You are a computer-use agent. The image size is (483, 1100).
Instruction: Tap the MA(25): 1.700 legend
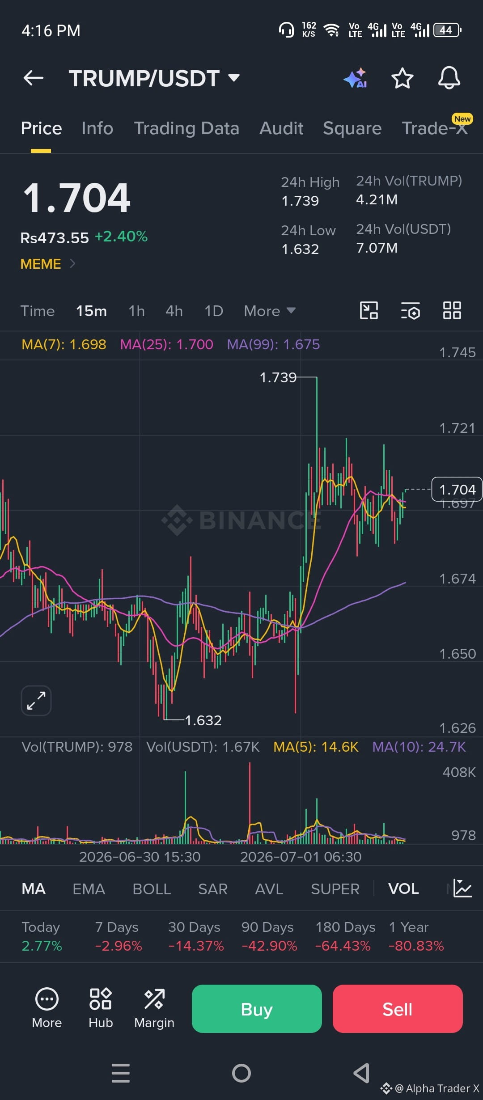point(167,344)
